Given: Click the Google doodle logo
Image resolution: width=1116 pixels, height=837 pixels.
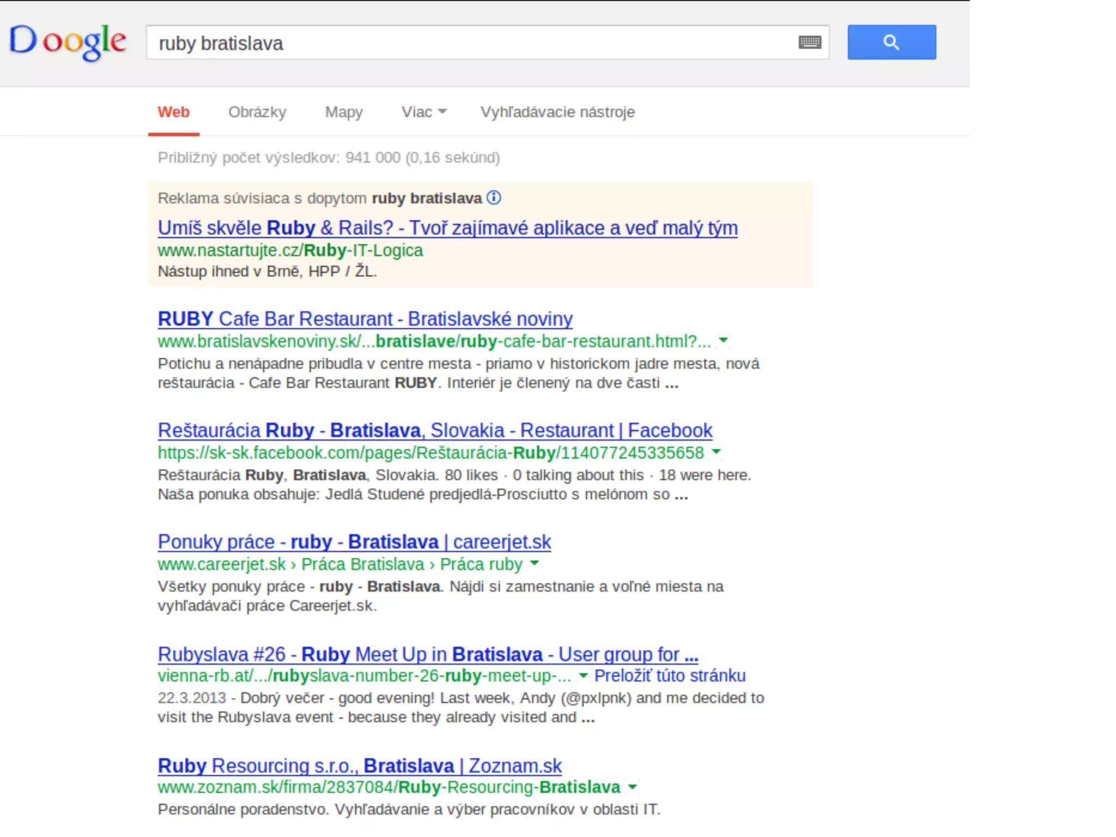Looking at the screenshot, I should [68, 42].
